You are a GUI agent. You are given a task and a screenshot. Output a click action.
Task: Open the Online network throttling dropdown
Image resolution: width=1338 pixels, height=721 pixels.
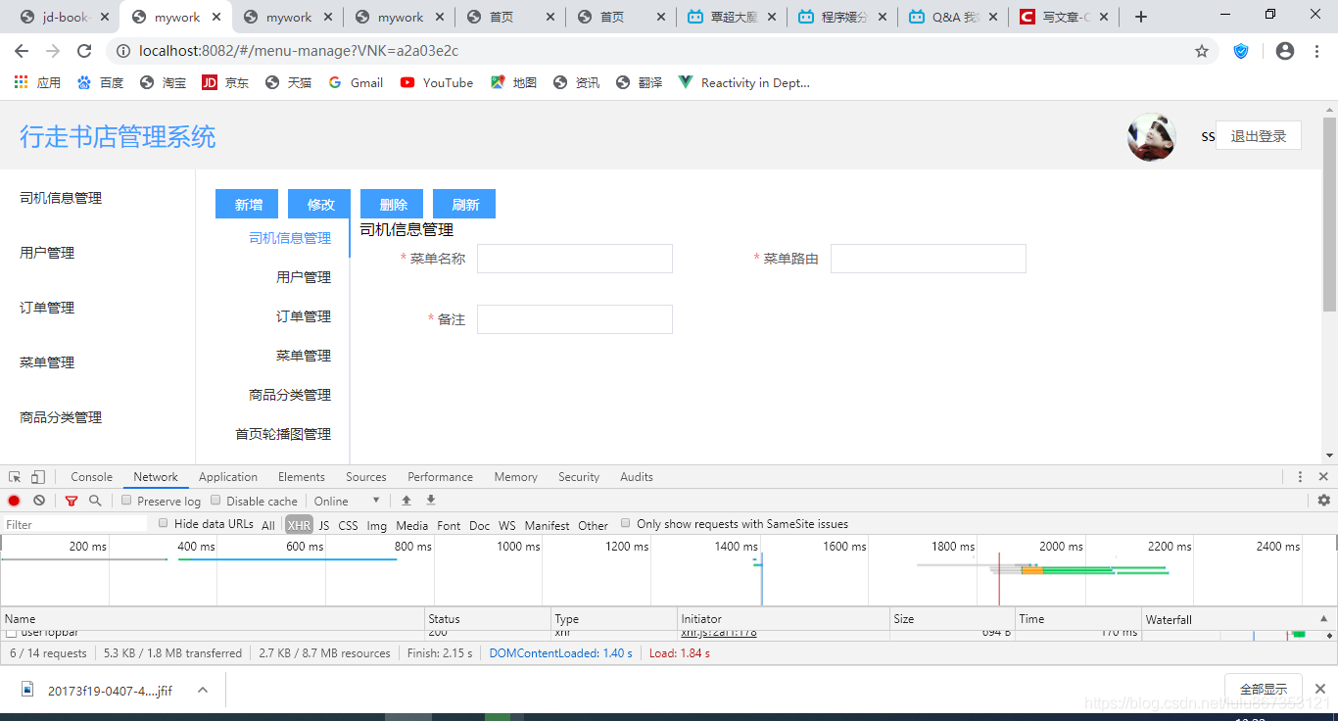pyautogui.click(x=347, y=500)
